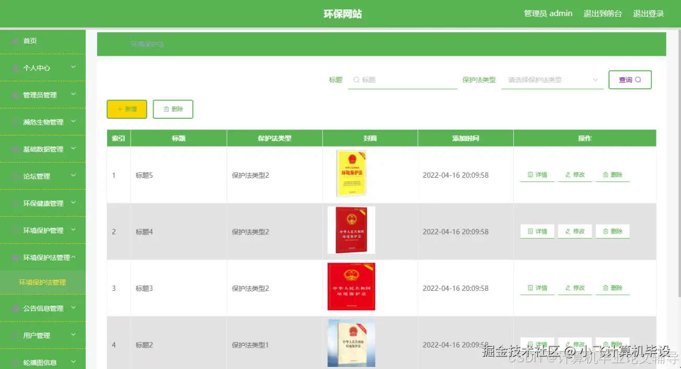
Task: Click the 删除 button above the table
Action: (x=173, y=109)
